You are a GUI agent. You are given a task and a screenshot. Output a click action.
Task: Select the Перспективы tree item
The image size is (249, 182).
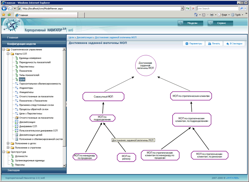coord(27,67)
